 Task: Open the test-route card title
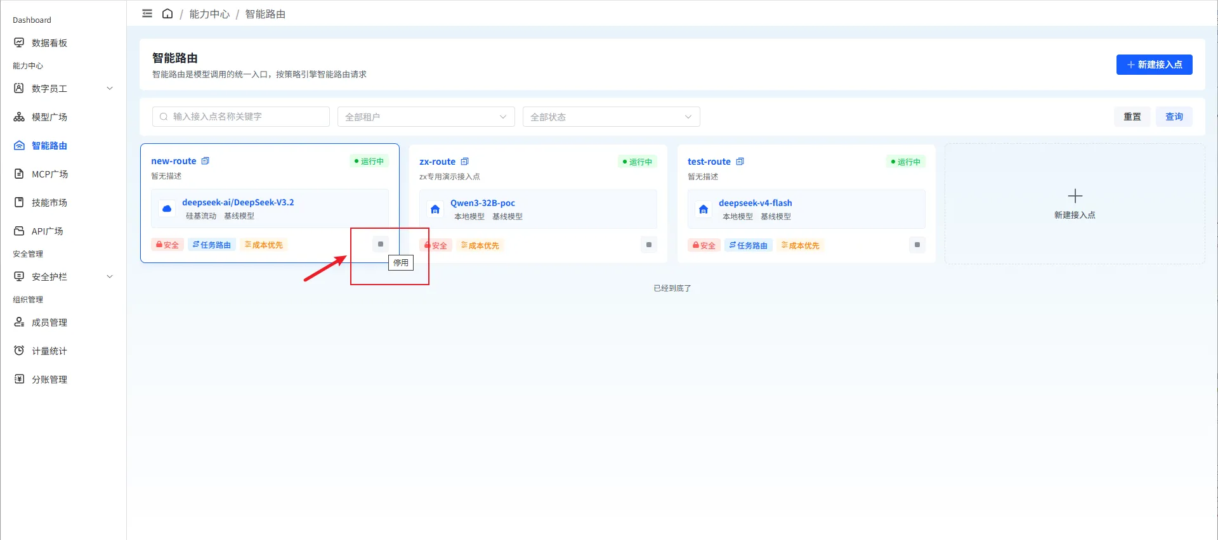[x=709, y=162]
